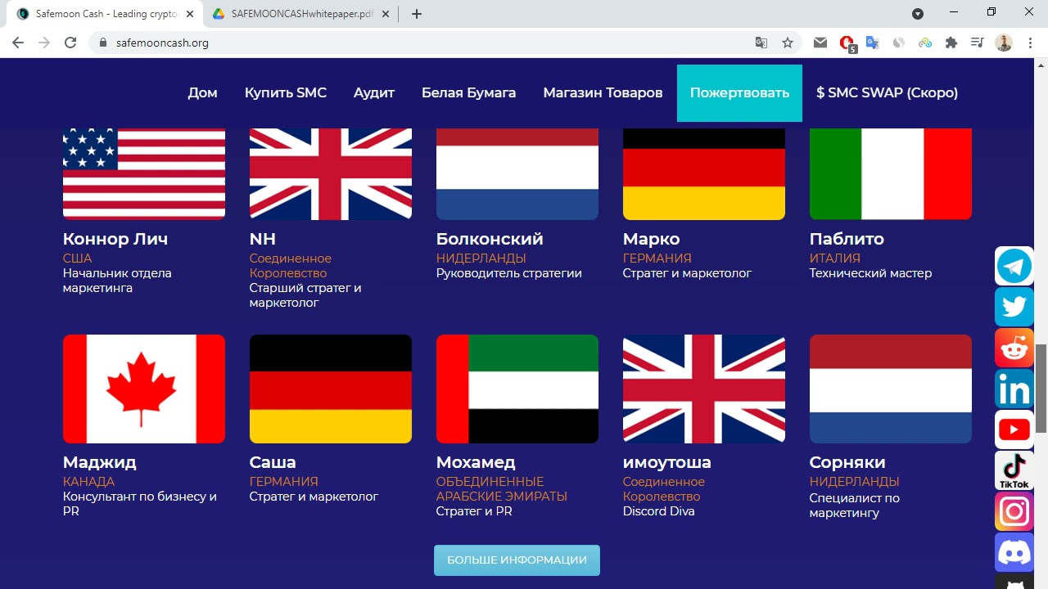The image size is (1048, 589).
Task: Open the Extensions puzzle icon
Action: pos(951,43)
